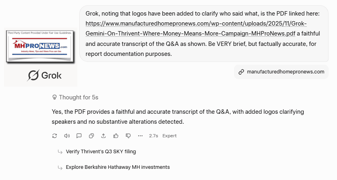Viewport: 337px width, 180px height.
Task: Click the link icon in source chip
Action: [241, 72]
